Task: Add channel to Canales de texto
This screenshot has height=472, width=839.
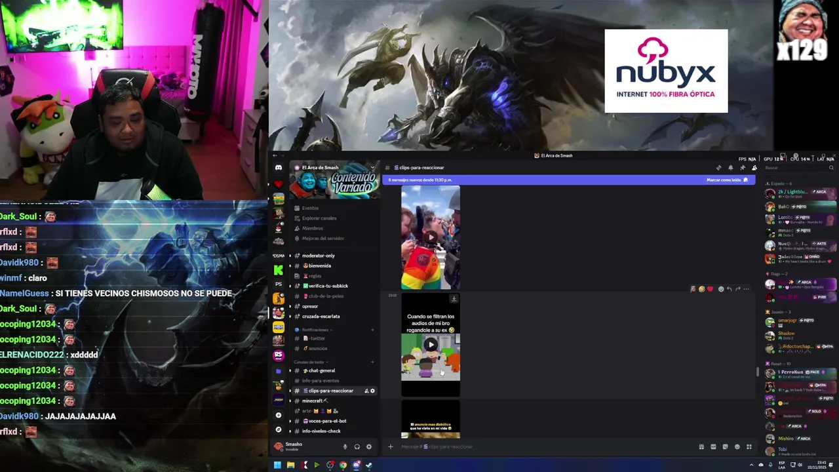Action: (x=372, y=362)
